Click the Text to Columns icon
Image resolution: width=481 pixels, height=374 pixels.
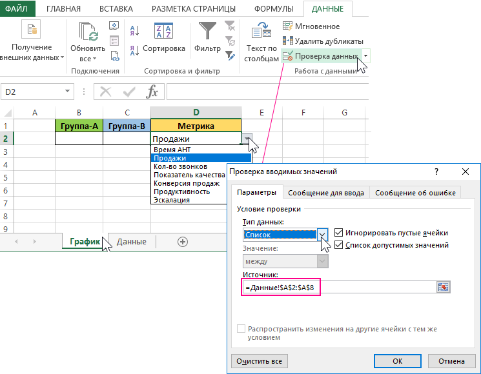261,32
